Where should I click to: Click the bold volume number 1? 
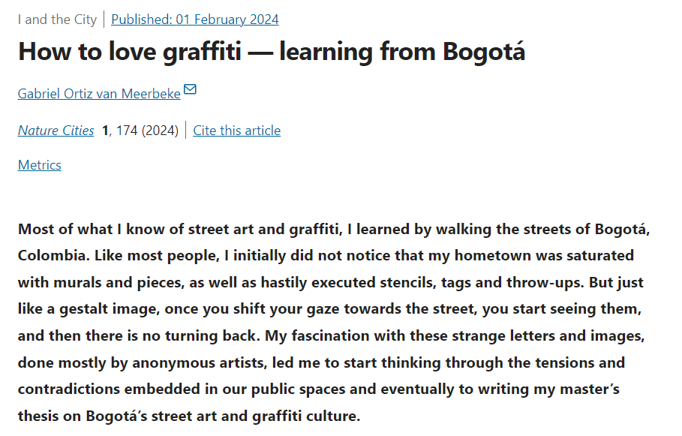[x=105, y=131]
